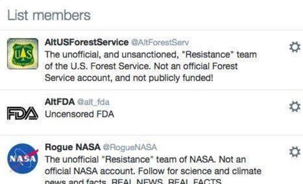Open the Rogue NASA profile name
This screenshot has width=303, height=184.
(x=73, y=147)
